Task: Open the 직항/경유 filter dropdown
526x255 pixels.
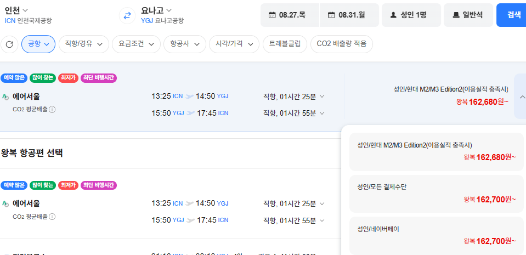Action: pyautogui.click(x=84, y=44)
